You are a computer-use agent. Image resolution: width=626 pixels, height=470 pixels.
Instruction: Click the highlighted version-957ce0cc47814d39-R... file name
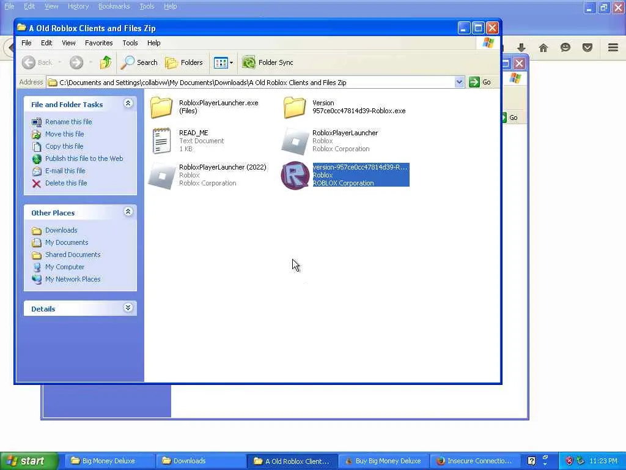coord(359,167)
